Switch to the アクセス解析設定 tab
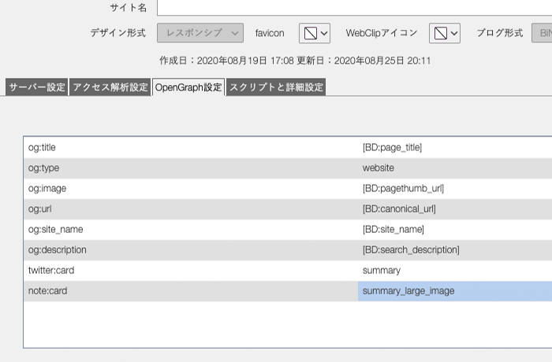Image resolution: width=552 pixels, height=362 pixels. pos(110,87)
